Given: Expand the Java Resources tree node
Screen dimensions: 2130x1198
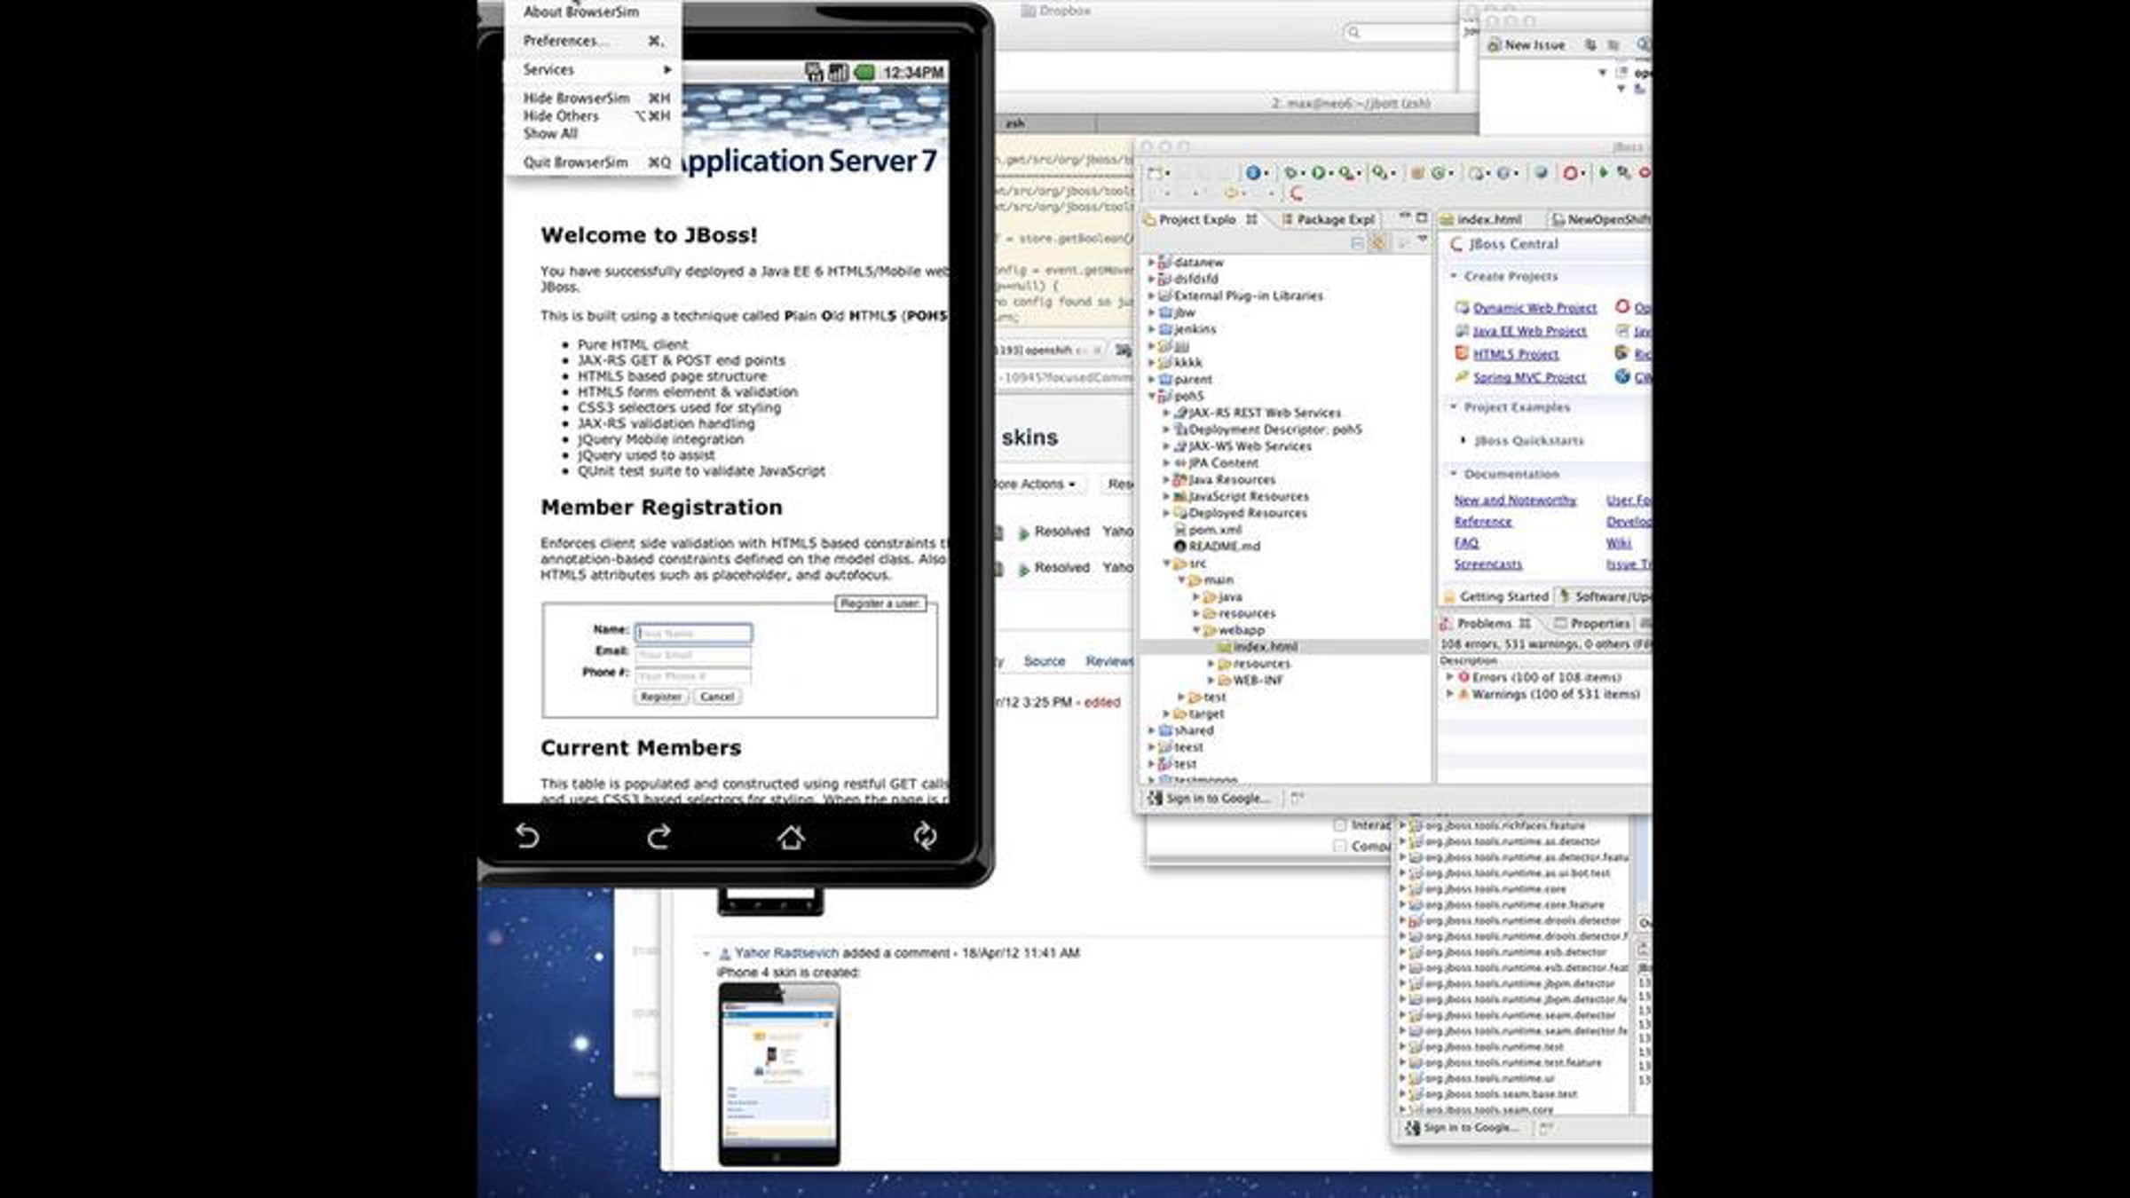Looking at the screenshot, I should point(1166,479).
